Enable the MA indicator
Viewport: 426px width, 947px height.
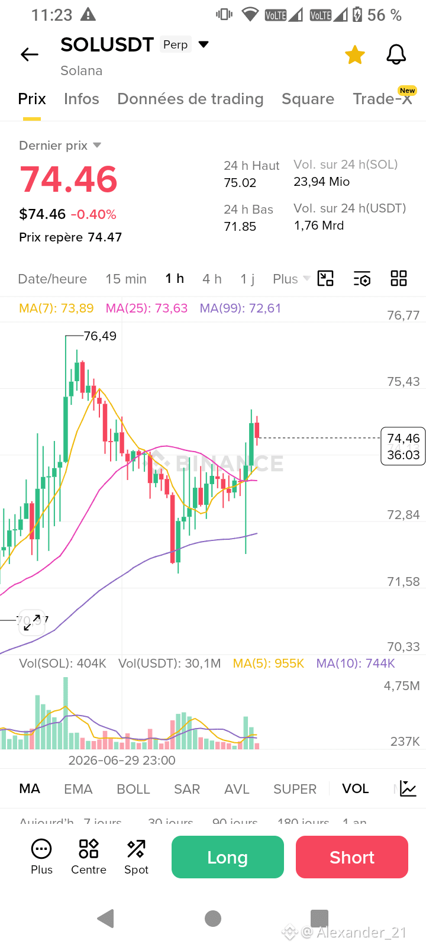point(30,789)
